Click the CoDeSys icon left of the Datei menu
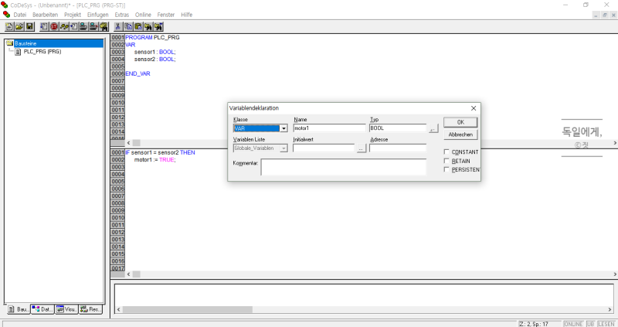The height and width of the screenshot is (327, 618). pyautogui.click(x=6, y=14)
